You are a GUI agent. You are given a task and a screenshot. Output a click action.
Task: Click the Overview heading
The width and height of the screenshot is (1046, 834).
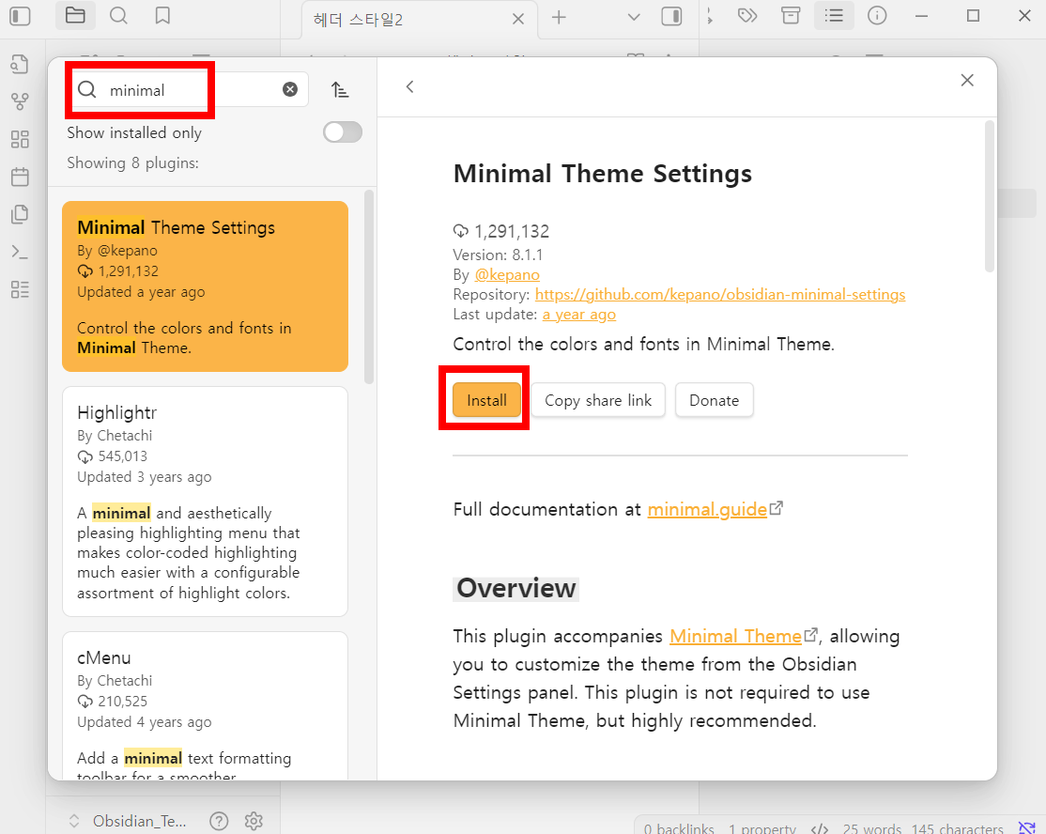point(515,589)
